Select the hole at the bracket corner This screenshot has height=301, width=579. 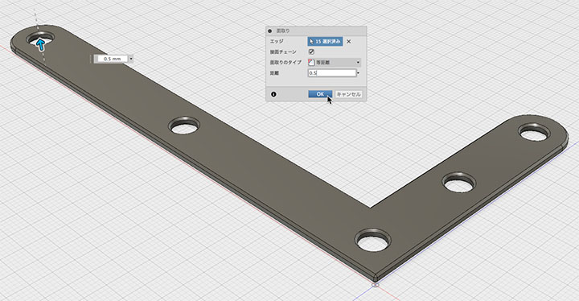tap(373, 241)
